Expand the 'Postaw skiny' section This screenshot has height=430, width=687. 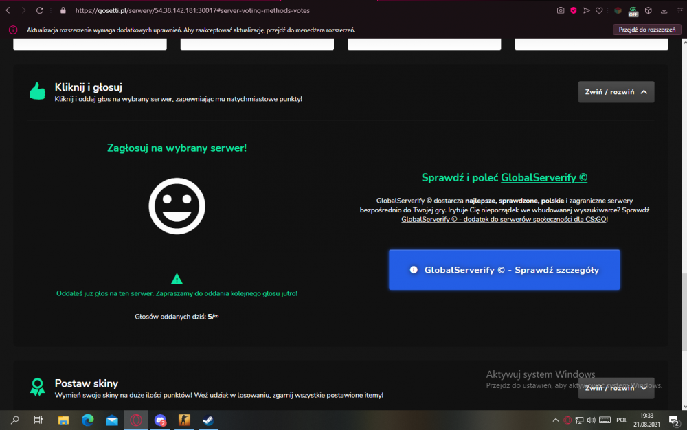(616, 388)
